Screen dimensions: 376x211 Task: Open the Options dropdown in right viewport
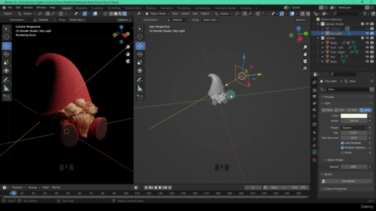click(x=301, y=20)
